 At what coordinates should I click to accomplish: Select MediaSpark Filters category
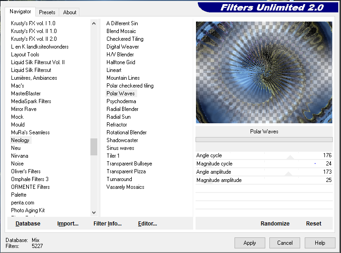pyautogui.click(x=31, y=101)
